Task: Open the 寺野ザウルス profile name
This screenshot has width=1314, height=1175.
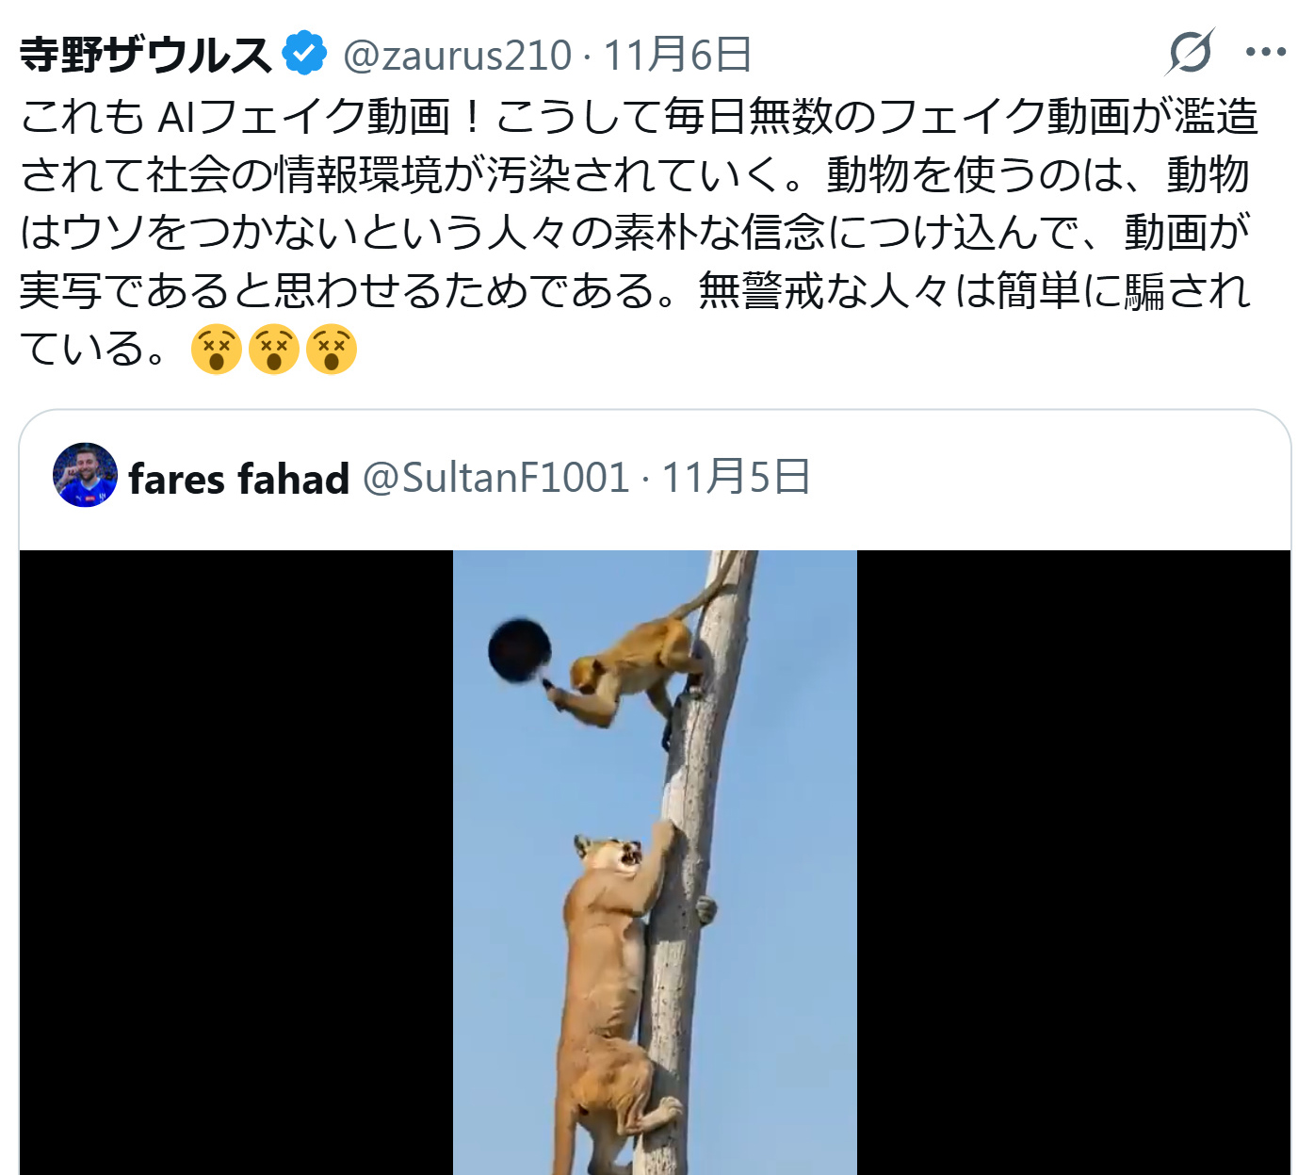Action: [x=146, y=55]
